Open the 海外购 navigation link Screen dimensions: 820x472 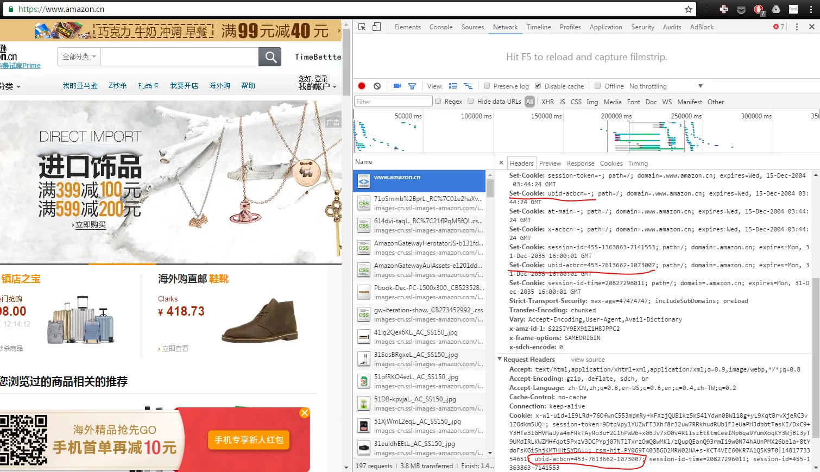click(x=219, y=85)
